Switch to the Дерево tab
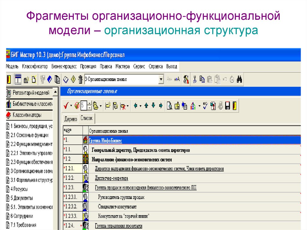Screen dimensions: 307x230 (71, 118)
